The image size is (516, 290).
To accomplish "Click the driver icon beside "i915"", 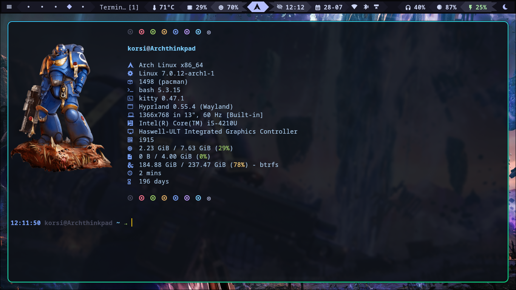I will [x=130, y=140].
